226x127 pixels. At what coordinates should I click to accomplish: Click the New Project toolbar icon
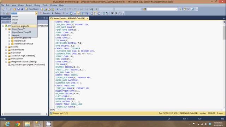tap(4, 9)
